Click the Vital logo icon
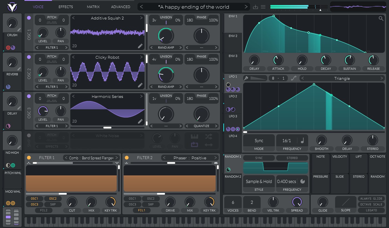 coord(12,7)
